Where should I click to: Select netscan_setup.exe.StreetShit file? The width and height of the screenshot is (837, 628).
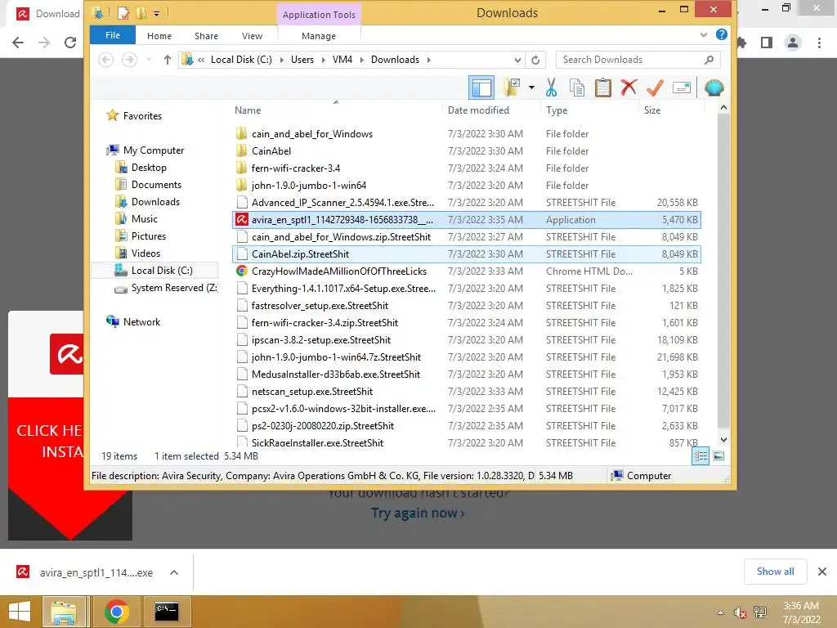coord(467,392)
